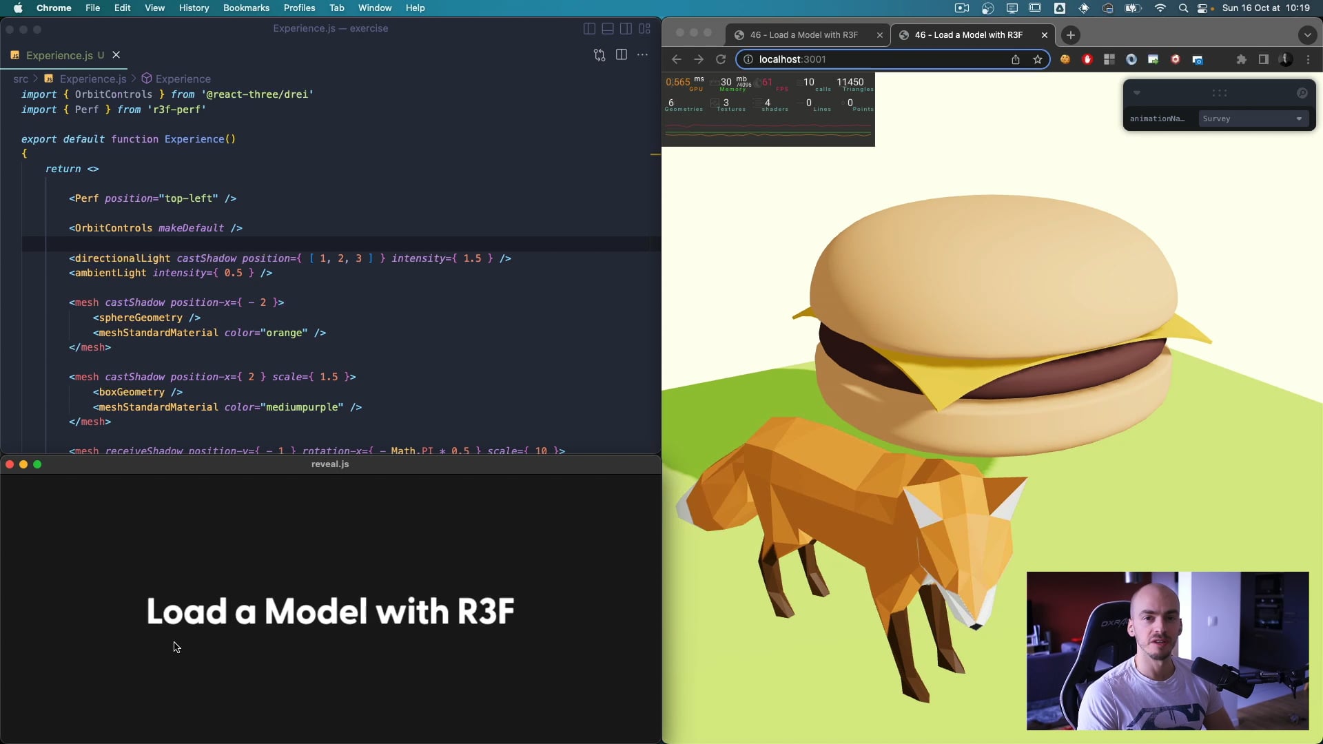Open the Bookmarks menu in the menu bar
Image resolution: width=1323 pixels, height=744 pixels.
click(x=246, y=8)
